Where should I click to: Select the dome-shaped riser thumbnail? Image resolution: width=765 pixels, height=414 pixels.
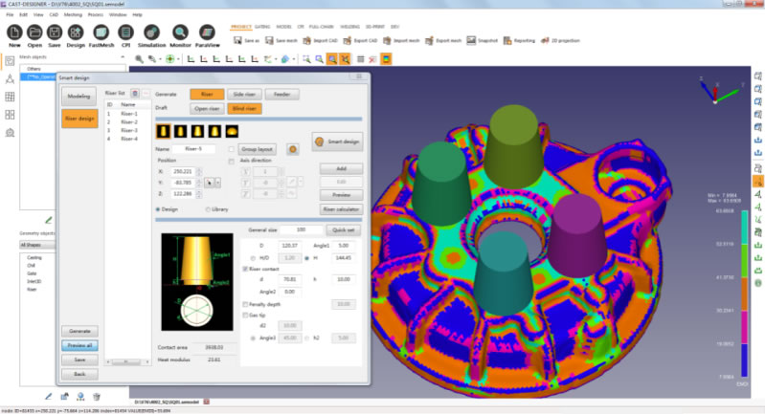pos(232,131)
